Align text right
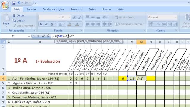190x107 pixels. [x=98, y=24]
